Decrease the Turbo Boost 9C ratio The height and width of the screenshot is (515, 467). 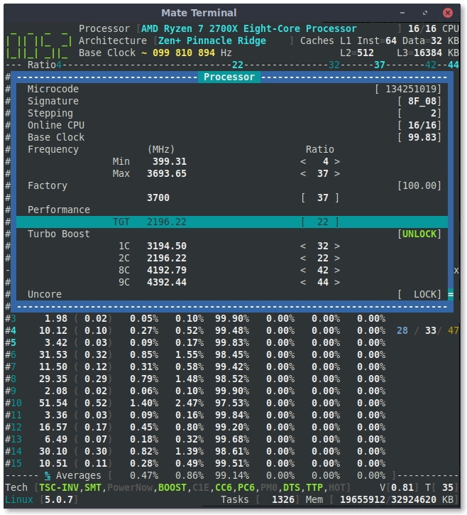(x=303, y=283)
